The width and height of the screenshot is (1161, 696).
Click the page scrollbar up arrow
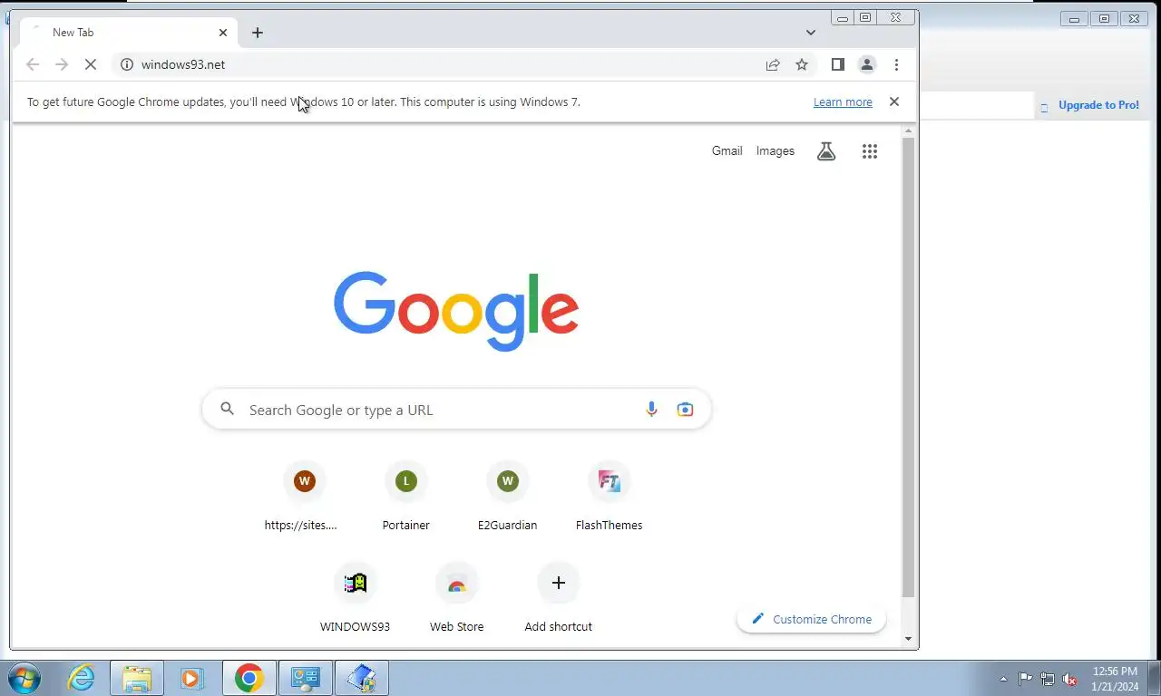[x=909, y=131]
